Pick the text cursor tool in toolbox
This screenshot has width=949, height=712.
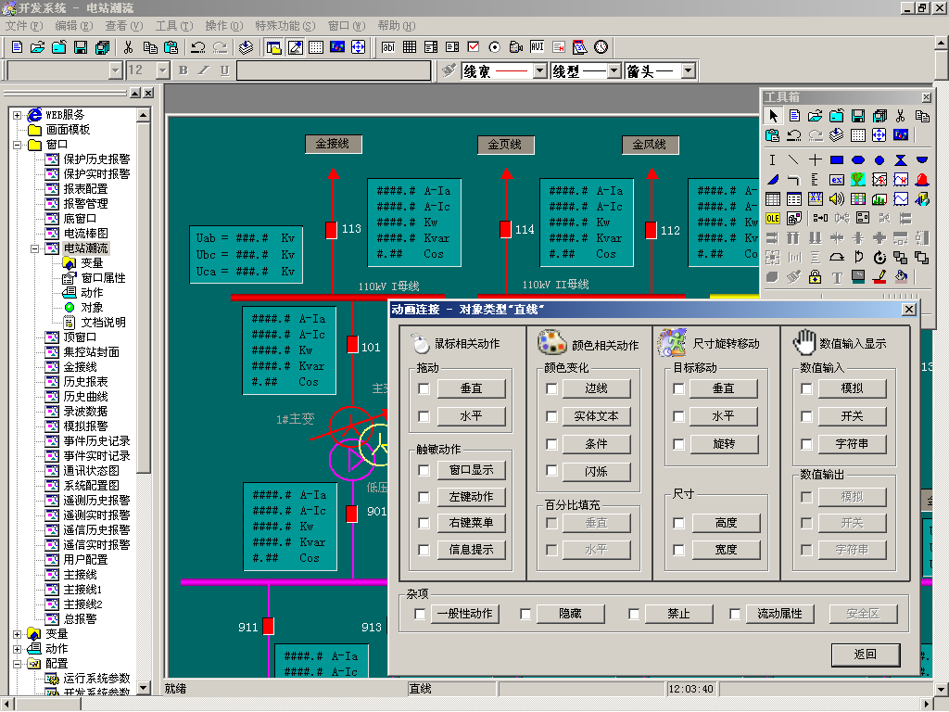(x=772, y=159)
